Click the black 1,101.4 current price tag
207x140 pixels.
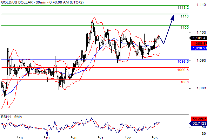tap(198, 38)
